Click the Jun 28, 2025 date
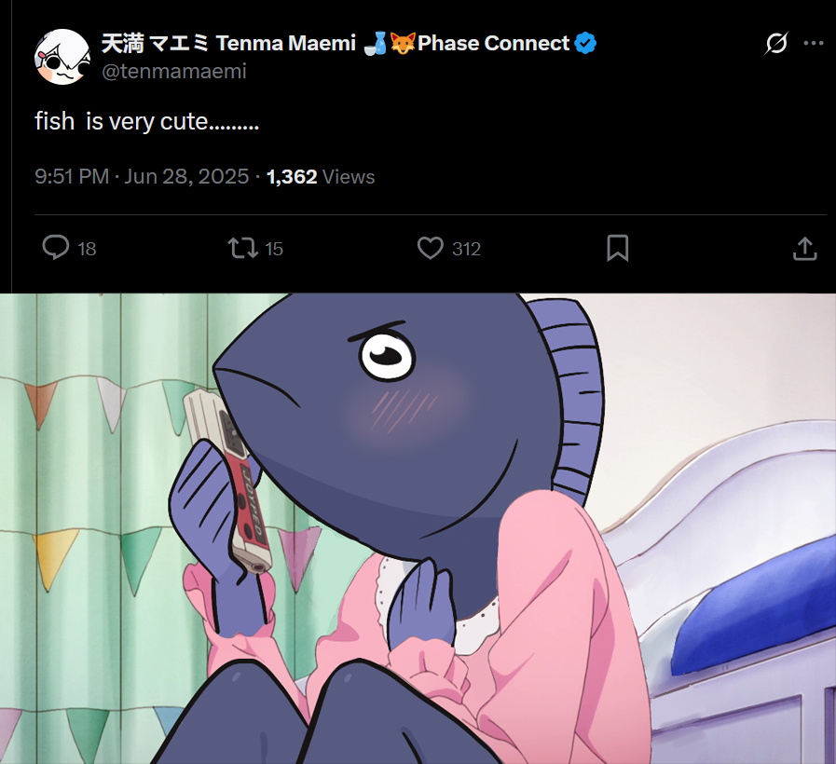Viewport: 836px width, 764px height. 186,176
